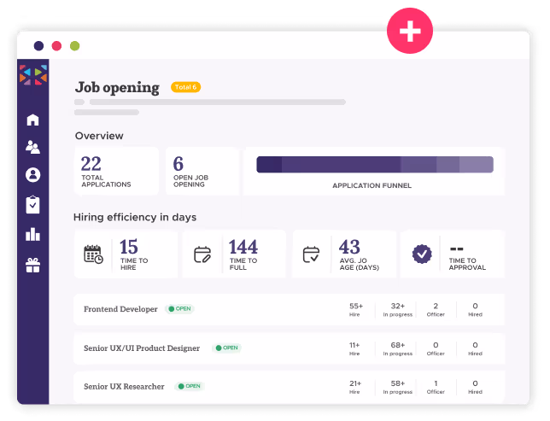Select the darkest leftmost funnel segment
550x421 pixels.
(269, 165)
